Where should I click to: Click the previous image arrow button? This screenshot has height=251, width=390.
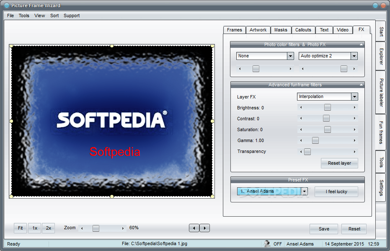tap(194, 228)
